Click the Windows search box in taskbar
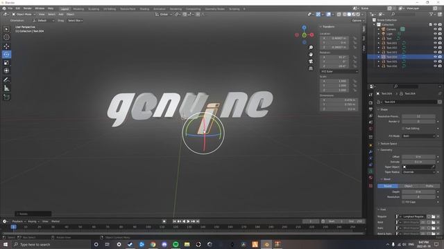Viewport: 444px width, 249px height. click(51, 244)
